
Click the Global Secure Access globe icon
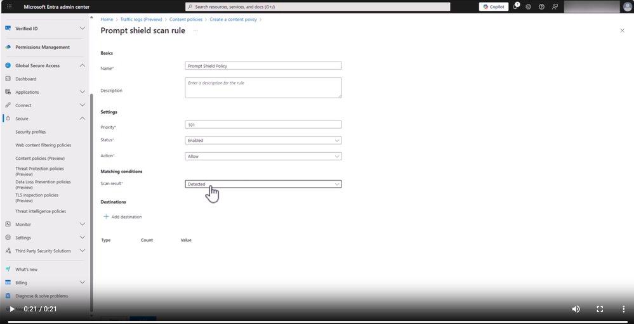(x=8, y=65)
